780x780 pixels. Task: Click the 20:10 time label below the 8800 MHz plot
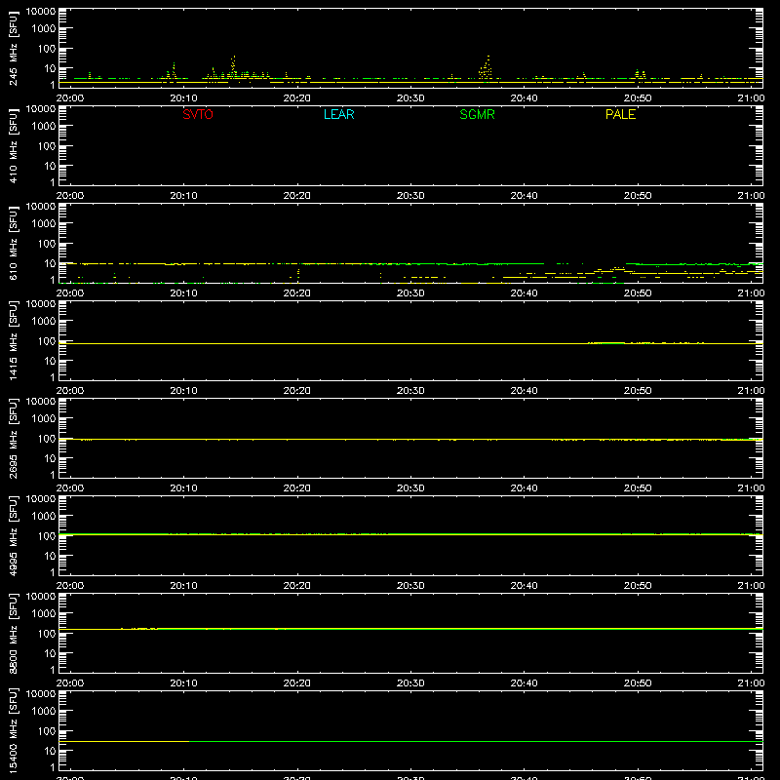coord(183,683)
